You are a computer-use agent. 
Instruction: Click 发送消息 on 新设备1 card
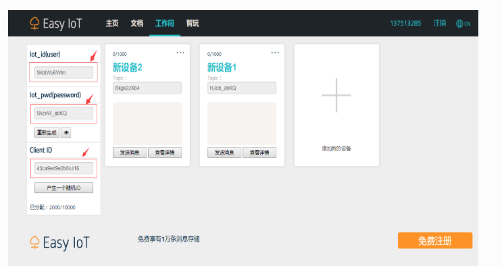coord(224,153)
